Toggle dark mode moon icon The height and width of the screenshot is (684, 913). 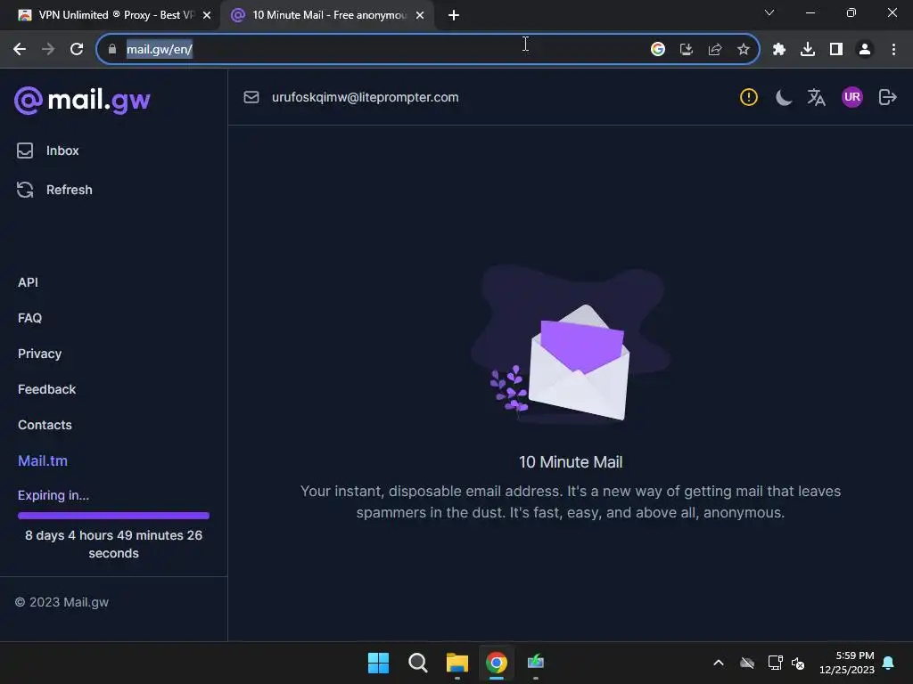[x=784, y=97]
